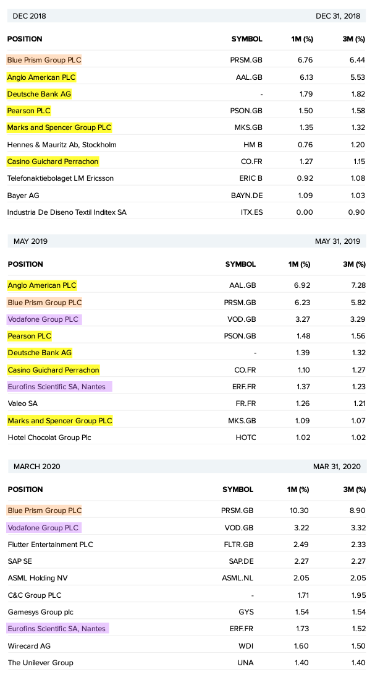Click the 7.28 value for Anglo American
Viewport: 375px width, 677px height.
click(358, 285)
